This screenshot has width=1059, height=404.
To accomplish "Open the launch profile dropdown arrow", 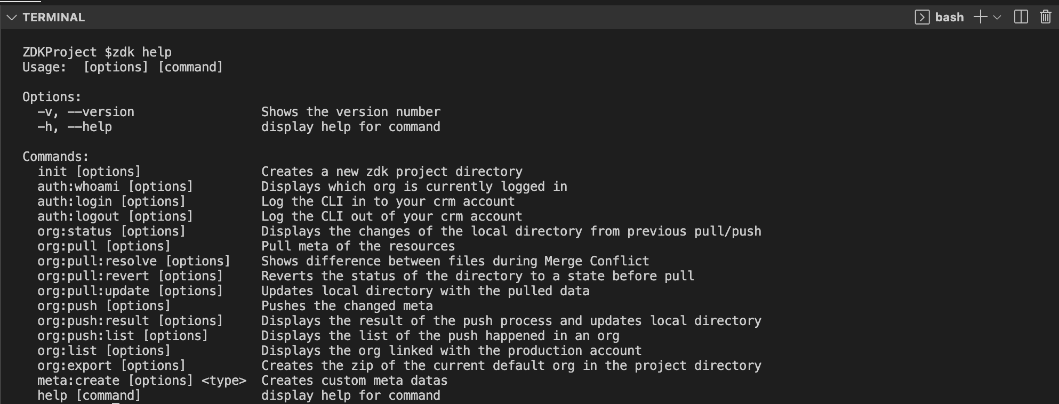I will click(x=997, y=18).
